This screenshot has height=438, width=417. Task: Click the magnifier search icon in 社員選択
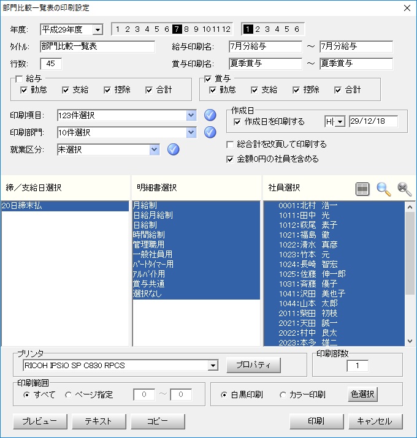383,189
